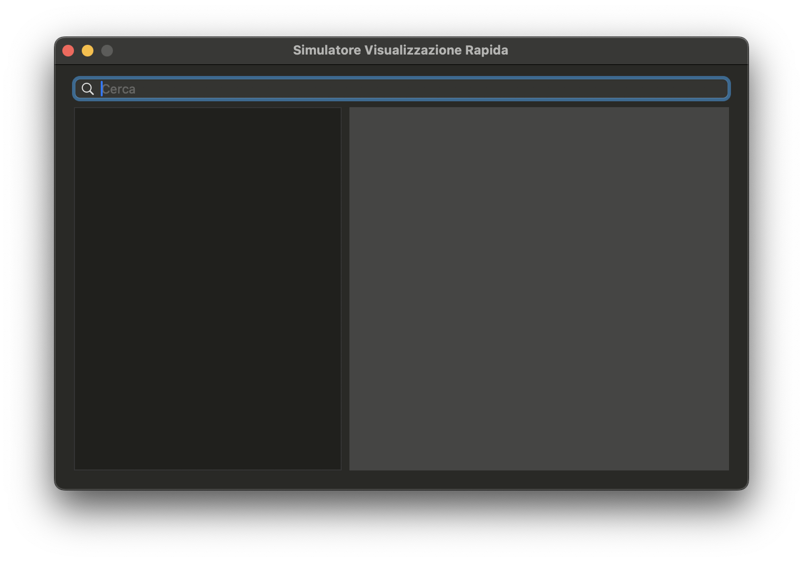Minimize the window with yellow button
This screenshot has width=803, height=562.
[x=88, y=51]
